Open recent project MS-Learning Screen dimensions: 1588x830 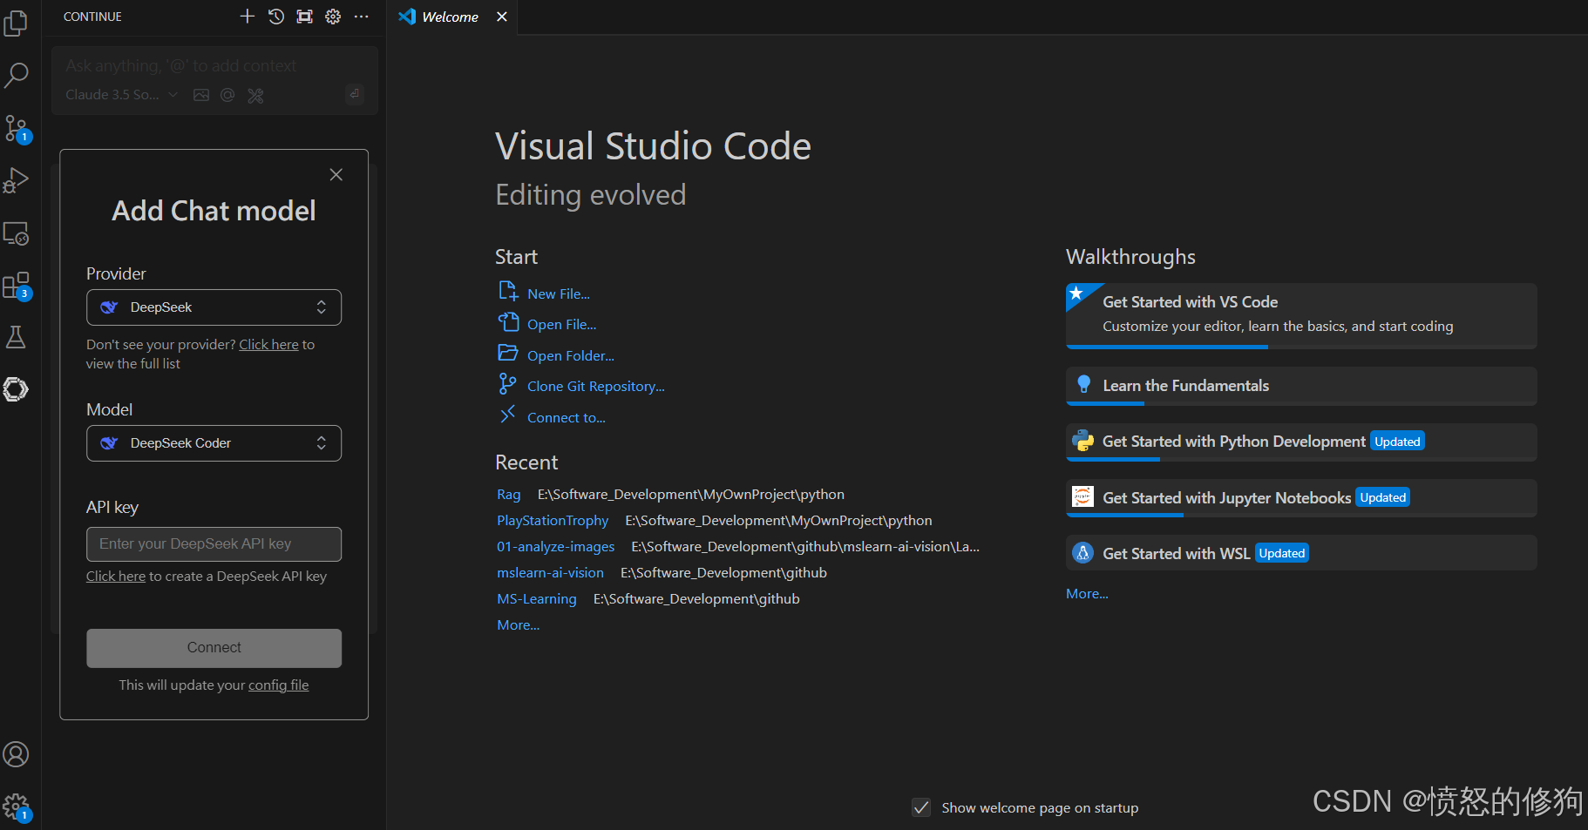(537, 599)
